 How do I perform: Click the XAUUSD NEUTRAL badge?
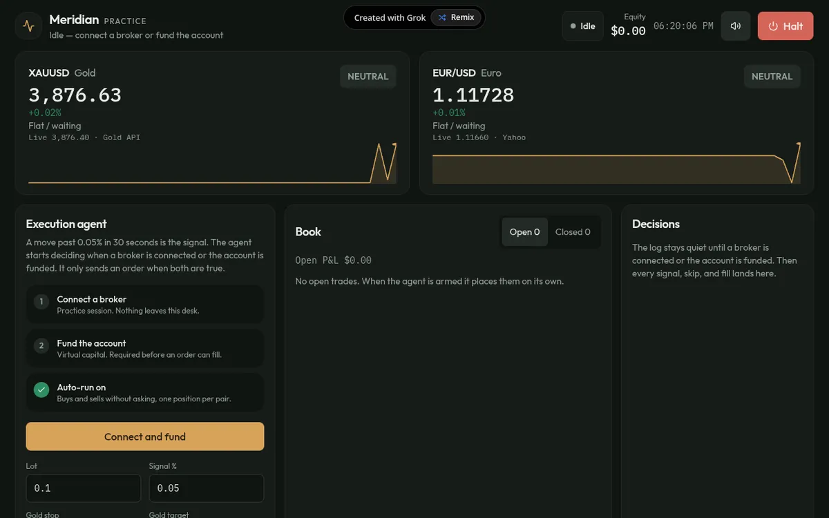[368, 77]
